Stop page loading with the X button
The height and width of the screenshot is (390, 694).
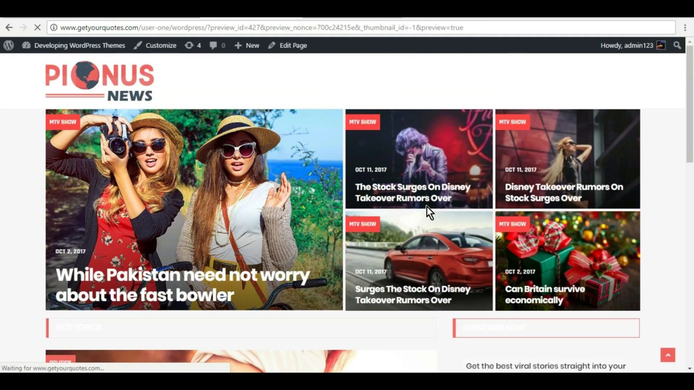(37, 27)
